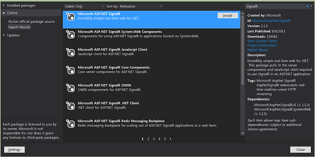Click the Microsoft ASP.NET SignalR package icon
The image size is (315, 157).
tap(70, 17)
